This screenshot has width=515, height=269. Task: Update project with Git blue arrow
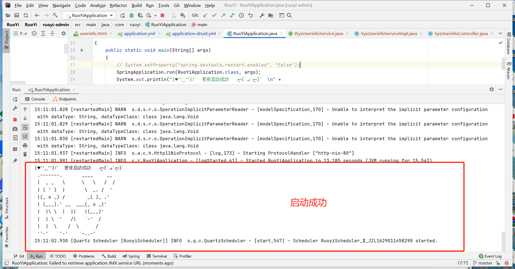(x=205, y=15)
